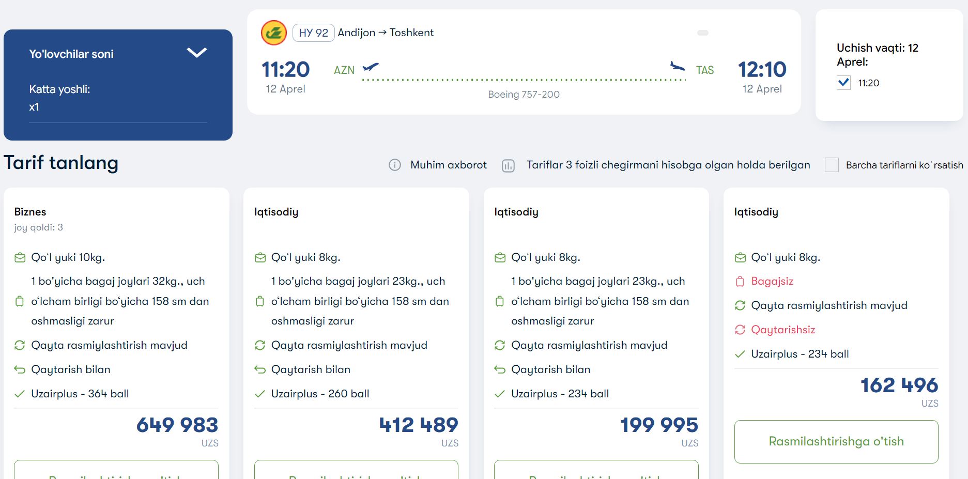Viewport: 968px width, 479px height.
Task: Click the red Qaytarishsiz refund icon
Action: pyautogui.click(x=740, y=330)
